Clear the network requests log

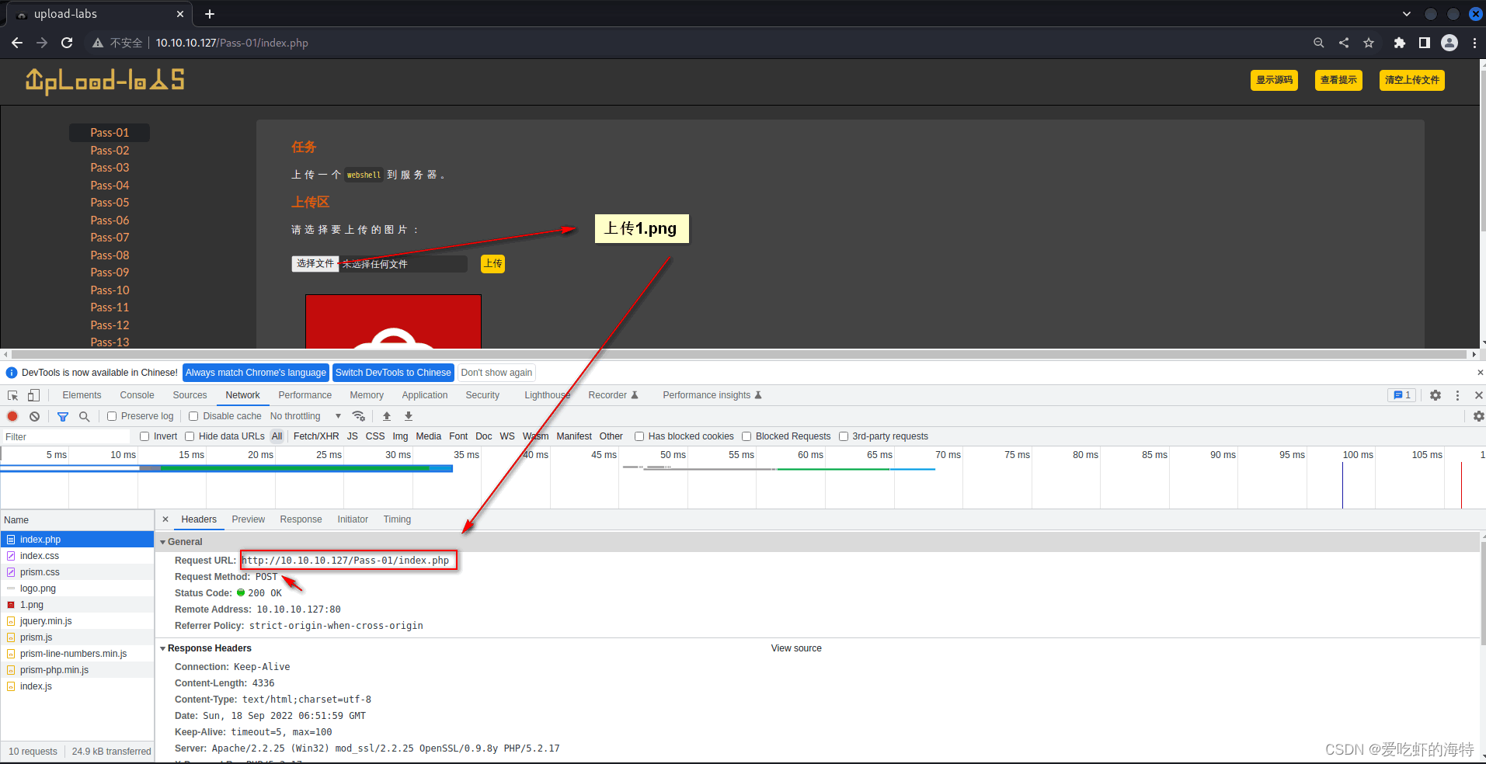tap(34, 416)
